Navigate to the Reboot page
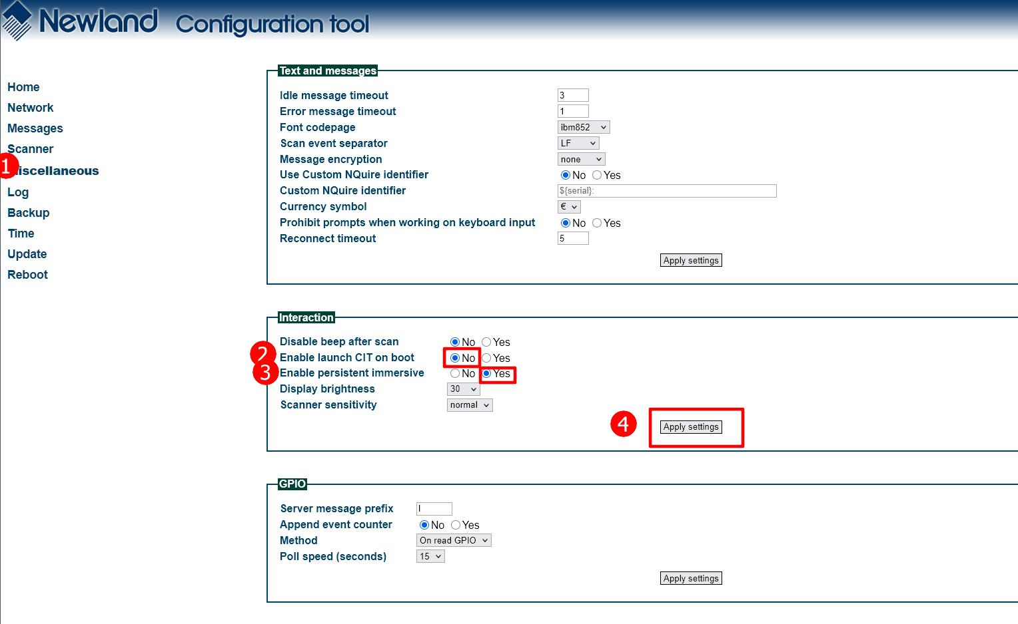 point(27,275)
